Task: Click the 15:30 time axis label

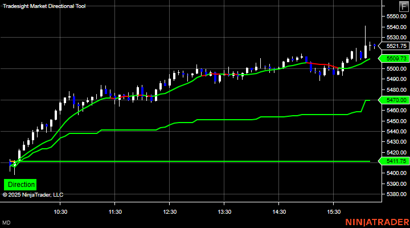Action: 334,212
